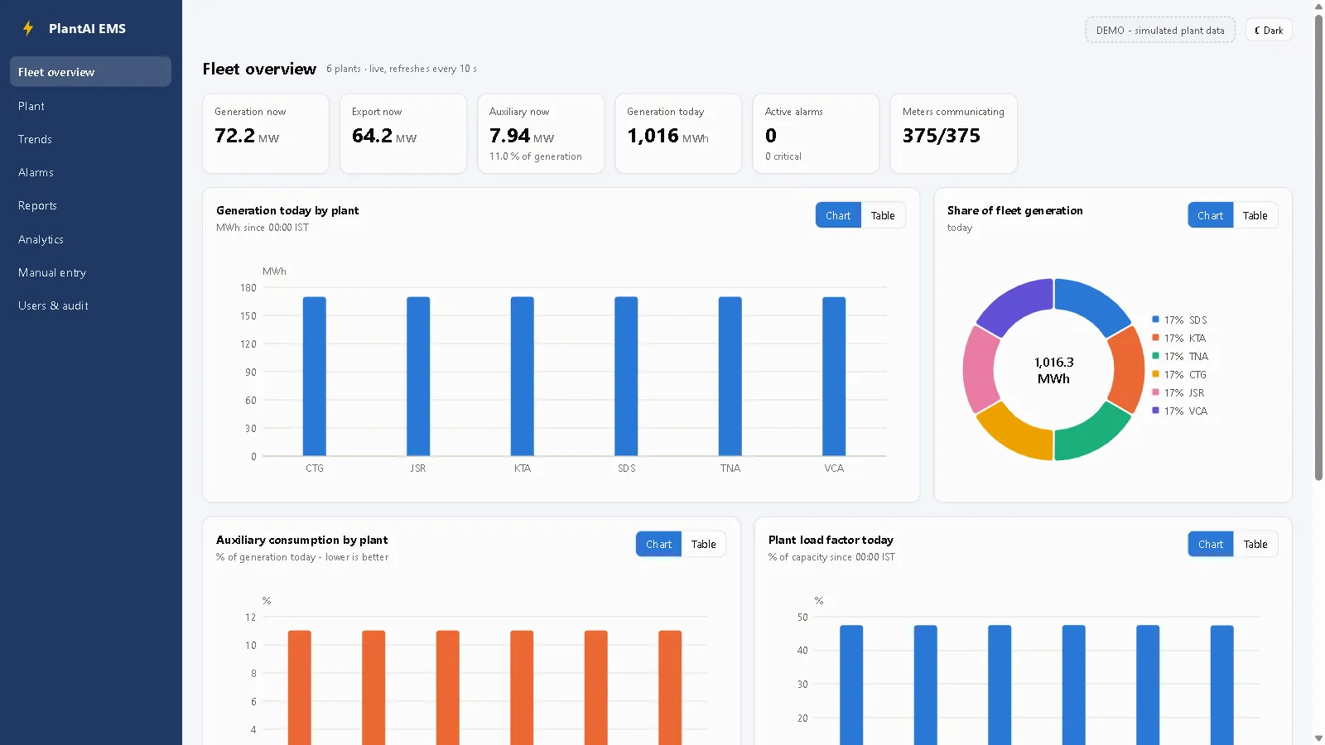1325x745 pixels.
Task: Select Chart view for Auxiliary consumption by plant
Action: [x=658, y=544]
